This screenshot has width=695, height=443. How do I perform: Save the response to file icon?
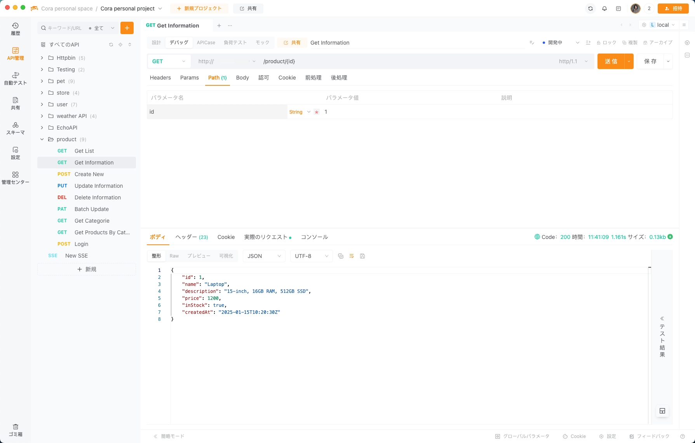click(x=362, y=256)
